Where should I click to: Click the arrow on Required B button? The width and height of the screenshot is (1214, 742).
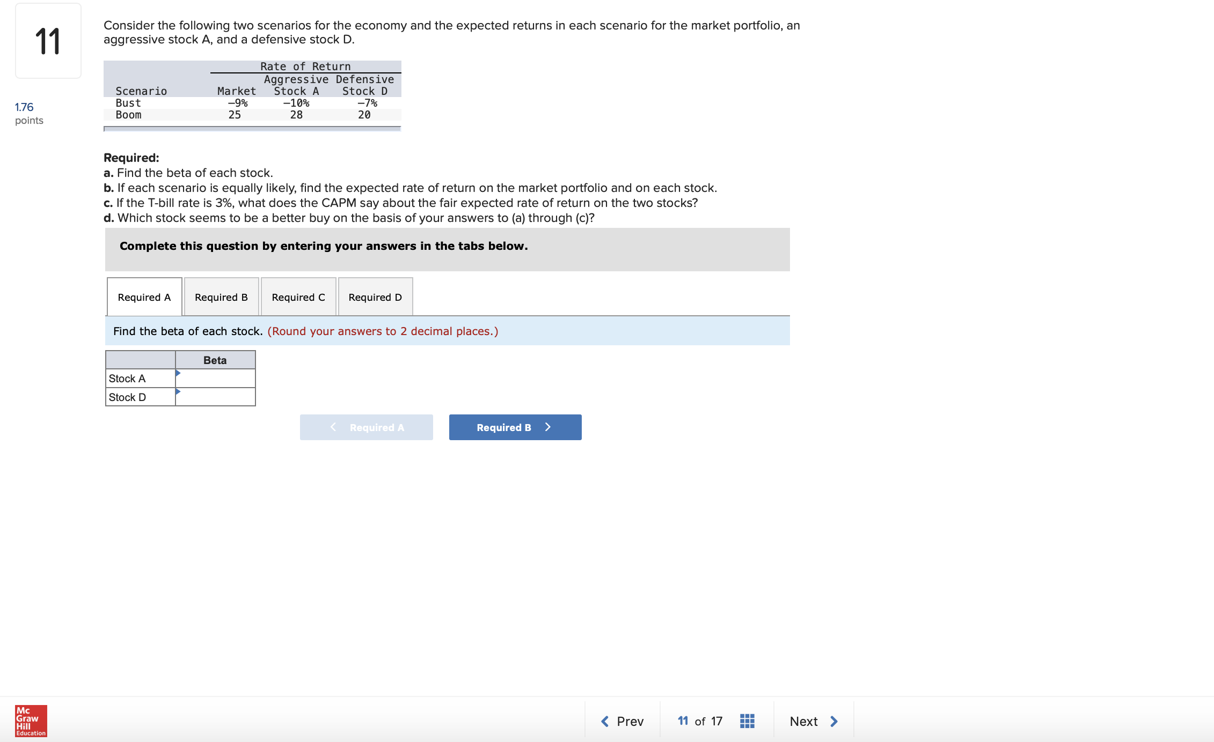(x=548, y=427)
